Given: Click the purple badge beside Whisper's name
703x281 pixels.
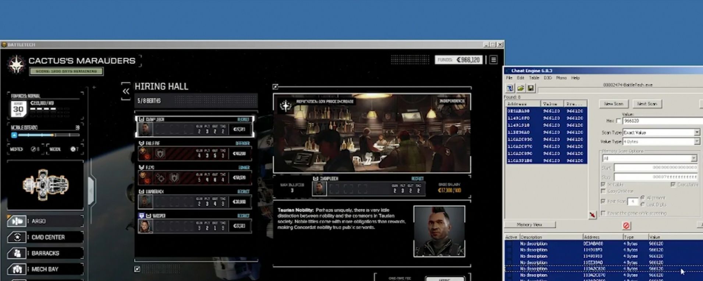Looking at the screenshot, I should point(141,216).
